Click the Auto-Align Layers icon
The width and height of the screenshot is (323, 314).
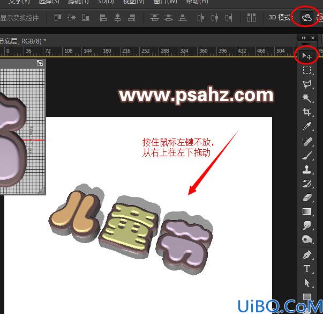(x=251, y=18)
